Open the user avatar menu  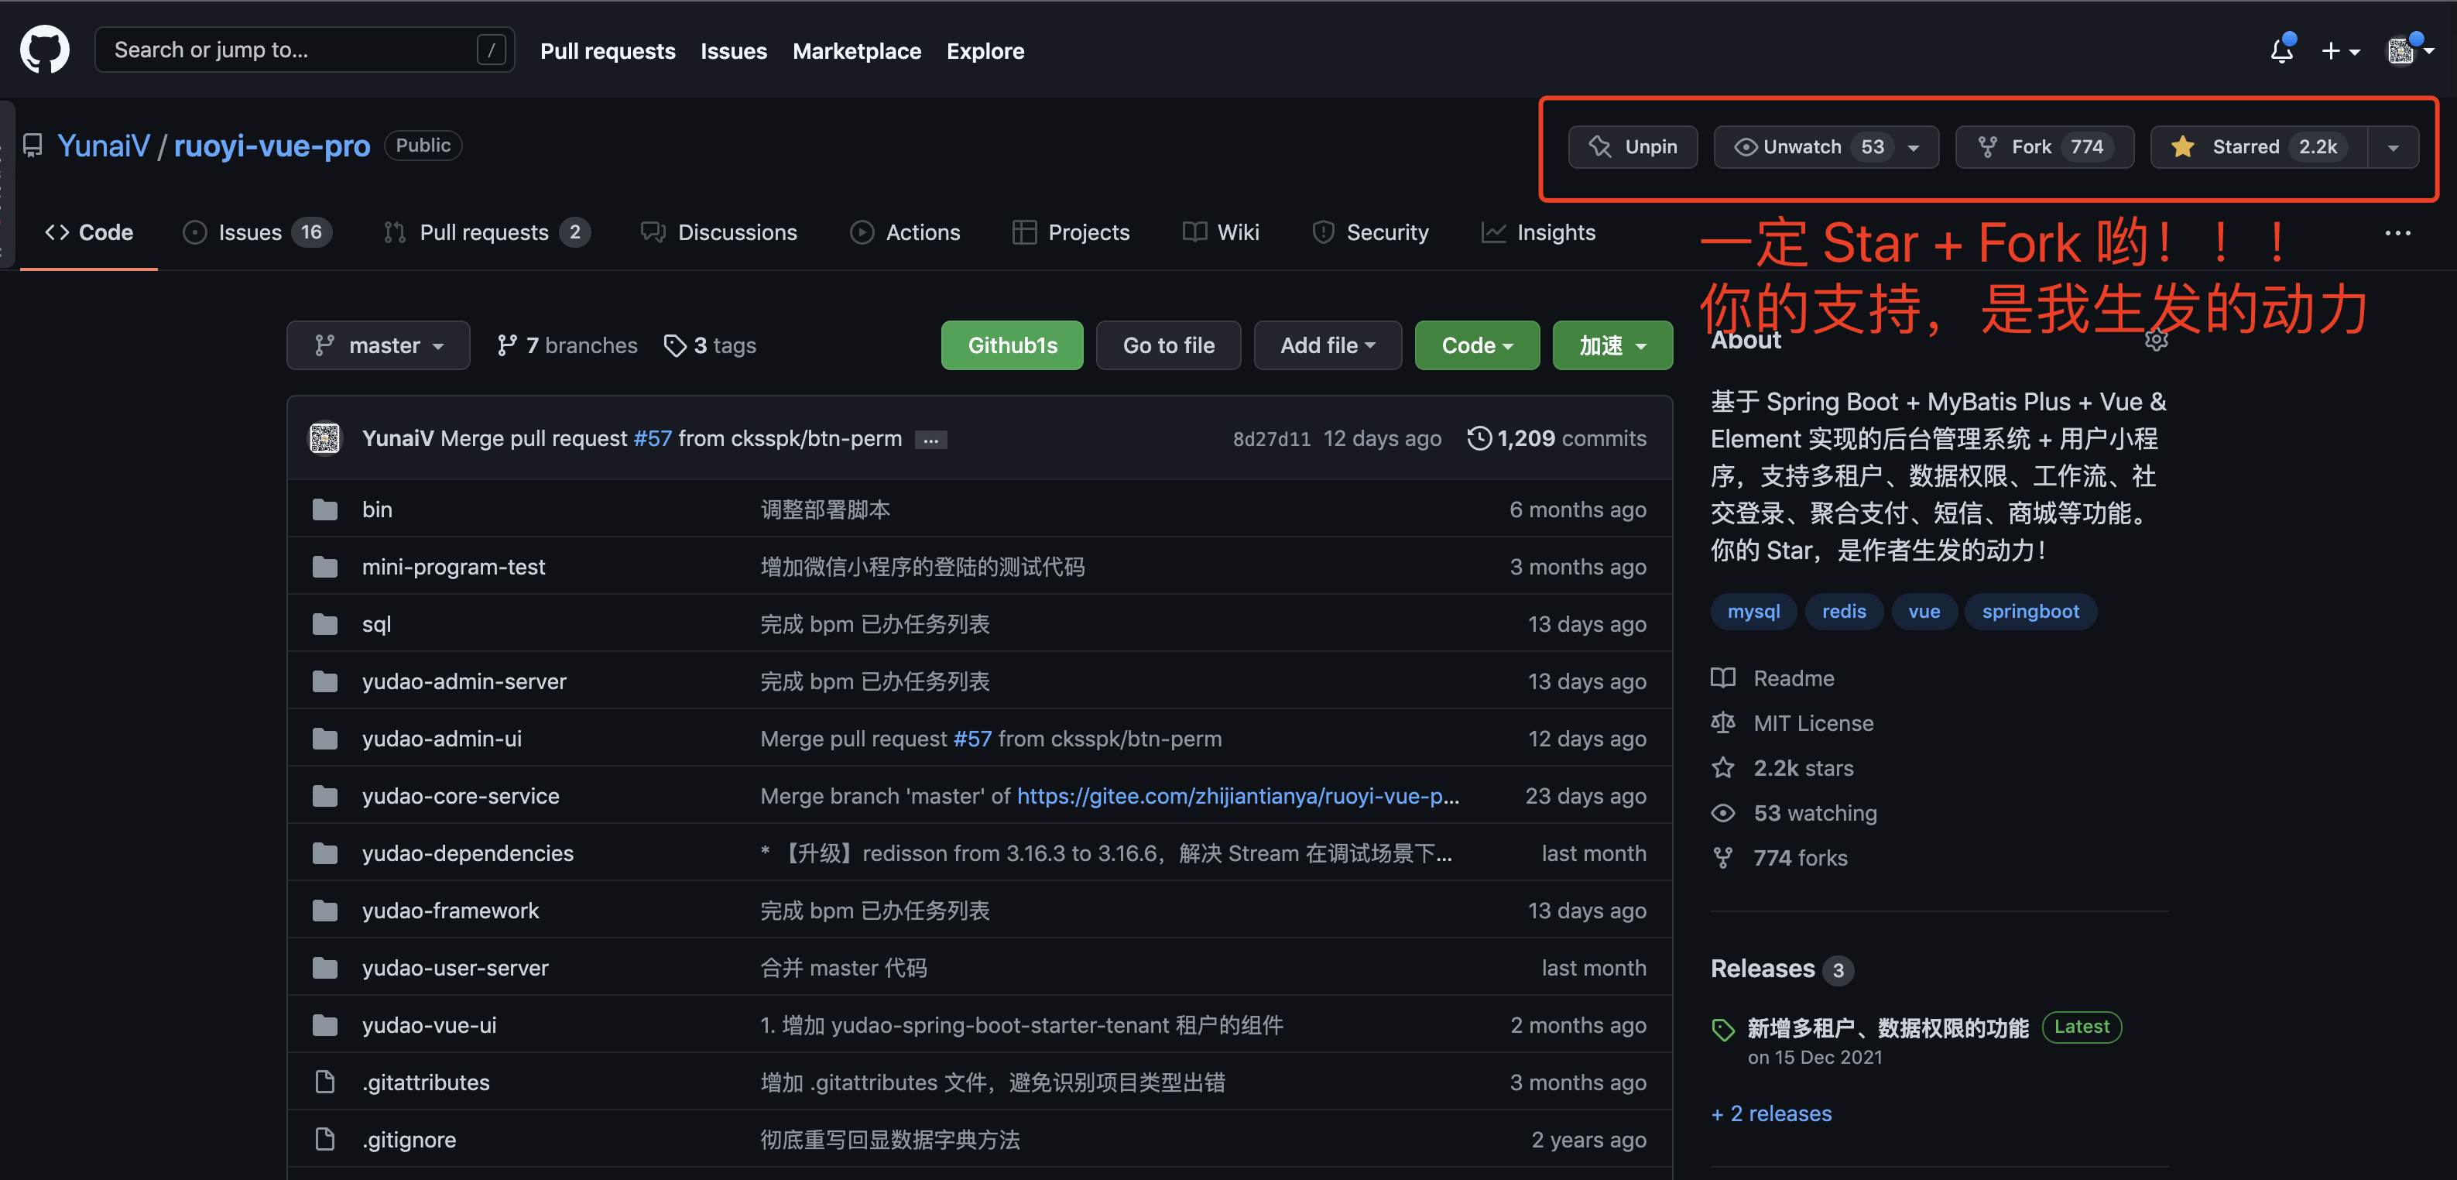click(2409, 50)
